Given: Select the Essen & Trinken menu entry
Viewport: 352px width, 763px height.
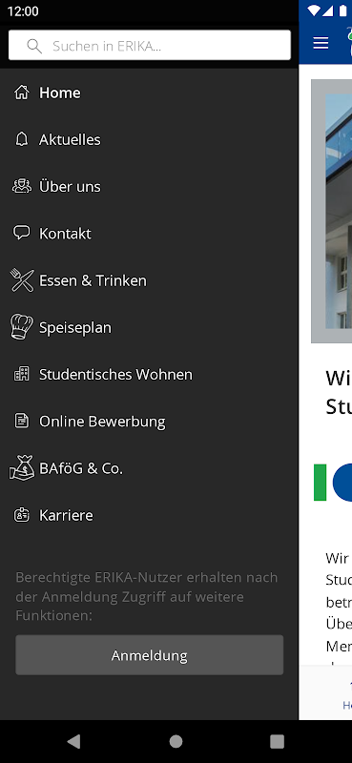Looking at the screenshot, I should click(149, 280).
